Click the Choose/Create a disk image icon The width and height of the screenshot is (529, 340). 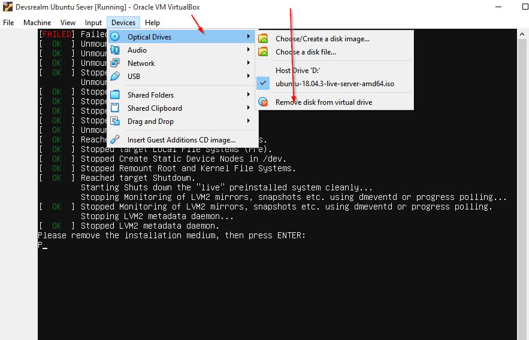263,38
